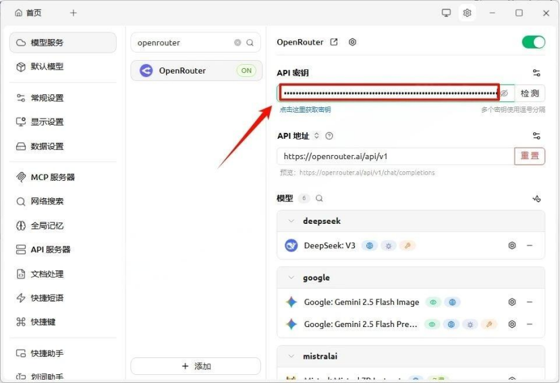The width and height of the screenshot is (560, 383).
Task: Click DeepSeek V3 web search capability badge
Action: pos(370,245)
